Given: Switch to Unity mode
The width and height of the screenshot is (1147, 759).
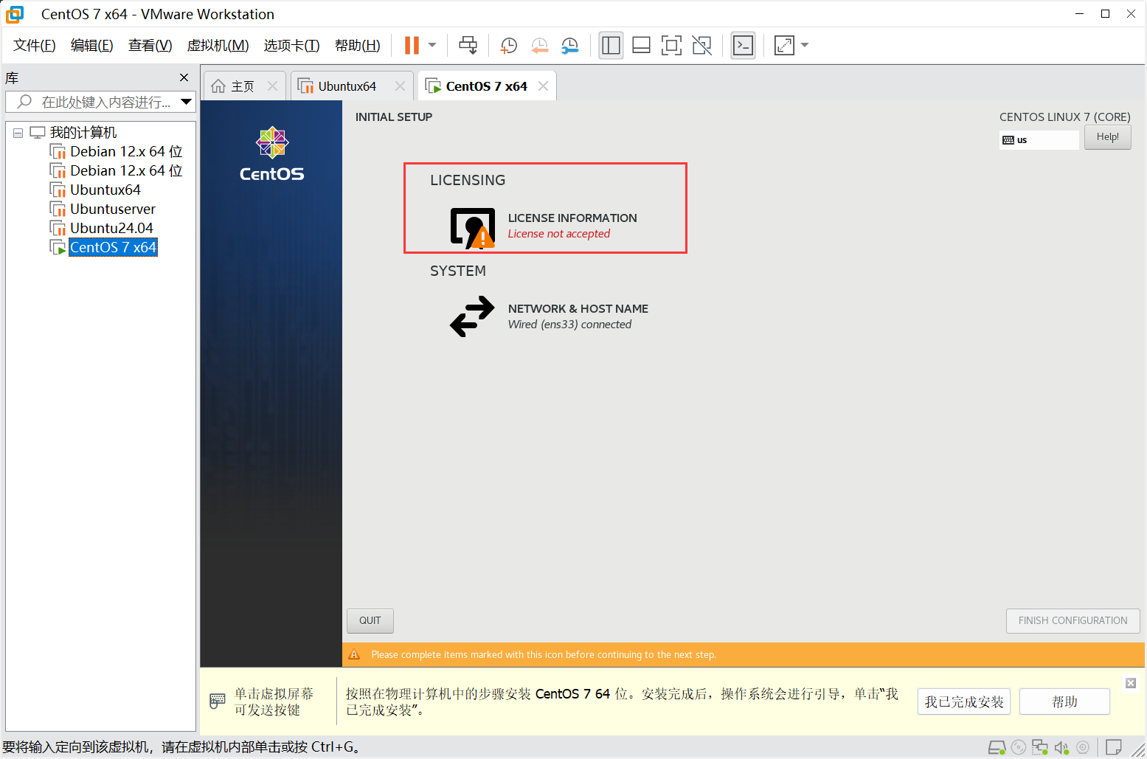Looking at the screenshot, I should pyautogui.click(x=702, y=46).
